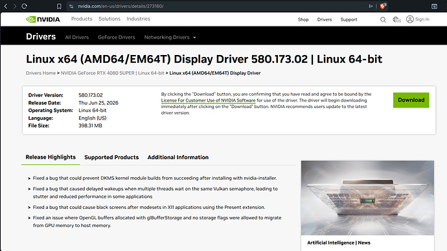447x251 pixels.
Task: Open the AI news laptop thumbnail image
Action: [x=367, y=198]
